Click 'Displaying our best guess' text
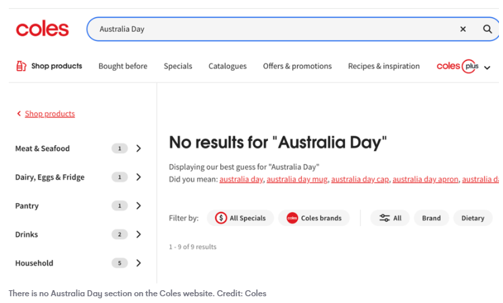This screenshot has height=303, width=503. pyautogui.click(x=244, y=167)
